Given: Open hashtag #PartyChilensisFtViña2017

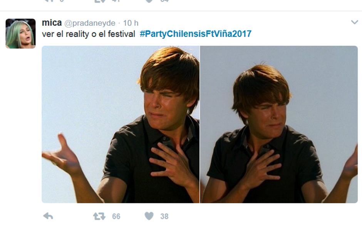Looking at the screenshot, I should (196, 34).
